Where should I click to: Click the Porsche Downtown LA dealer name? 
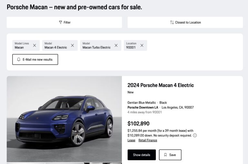[143, 107]
